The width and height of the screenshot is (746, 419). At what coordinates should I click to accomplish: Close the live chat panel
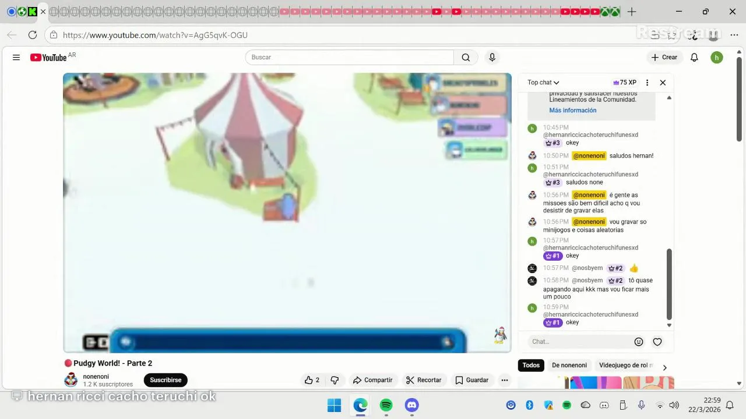[663, 83]
